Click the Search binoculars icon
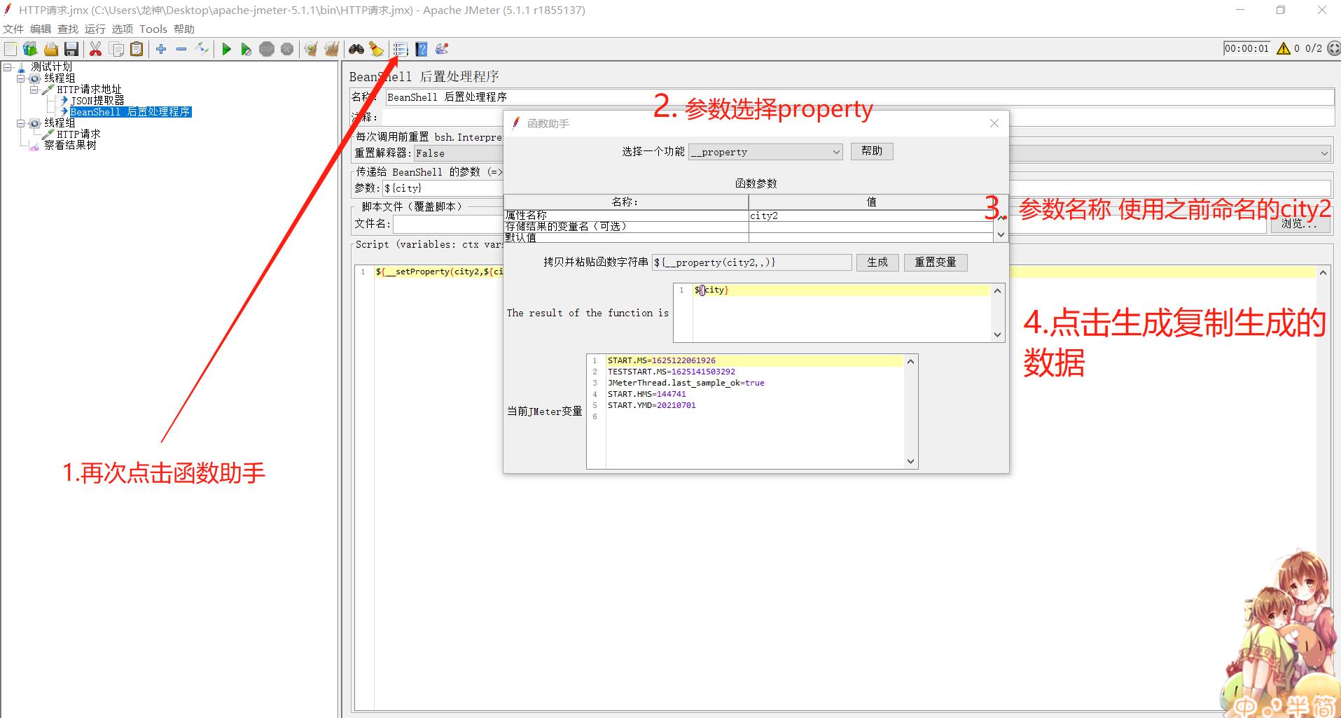 [x=356, y=49]
